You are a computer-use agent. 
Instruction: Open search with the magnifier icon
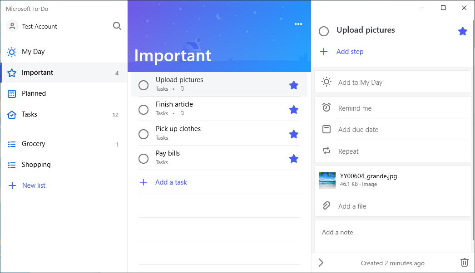tap(117, 26)
